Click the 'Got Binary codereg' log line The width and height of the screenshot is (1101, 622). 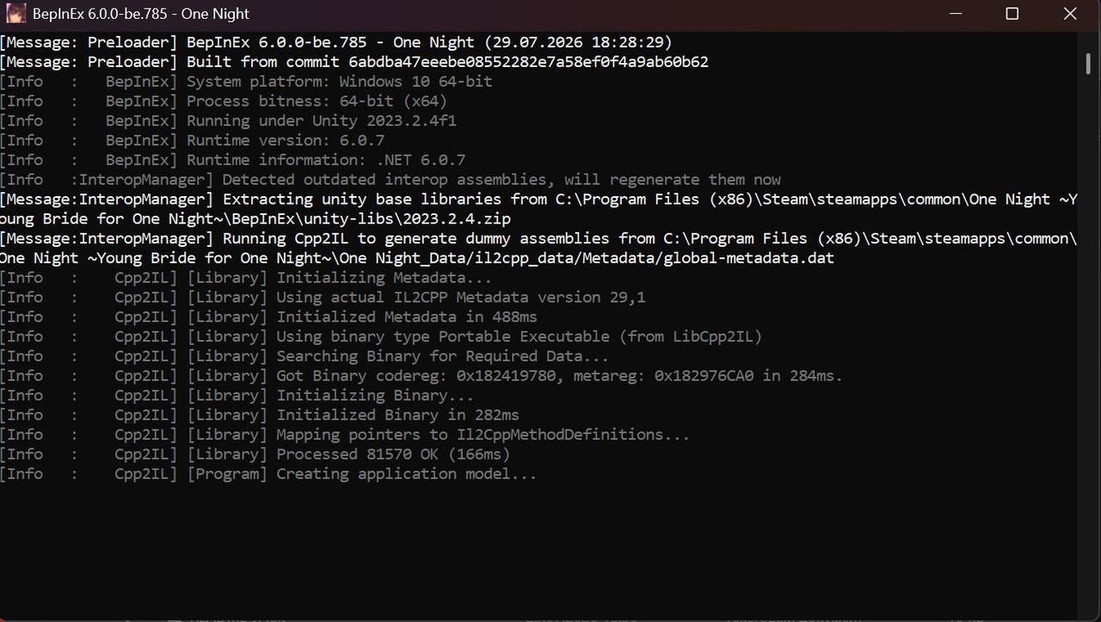click(x=421, y=376)
